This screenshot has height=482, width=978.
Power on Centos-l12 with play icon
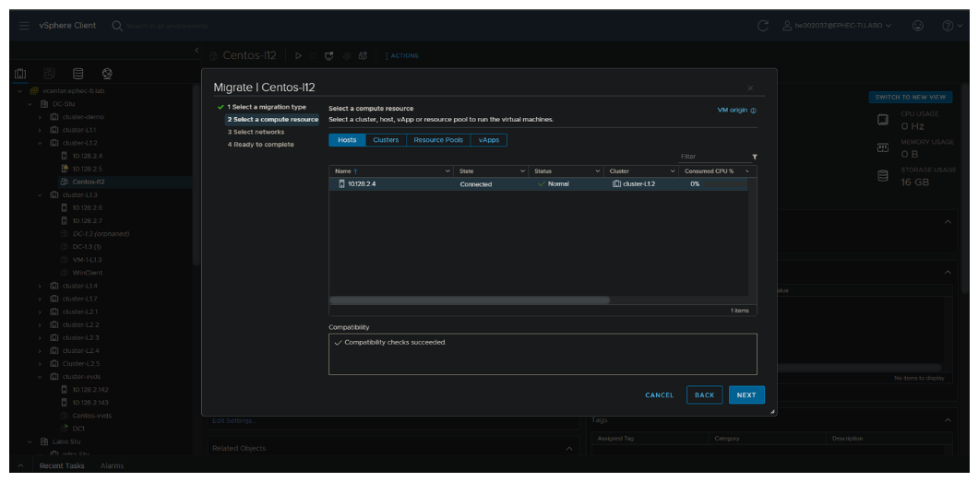pyautogui.click(x=298, y=55)
